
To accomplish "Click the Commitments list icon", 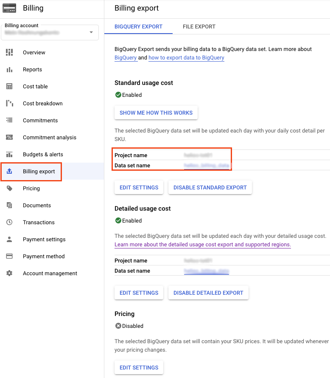I will (9, 120).
